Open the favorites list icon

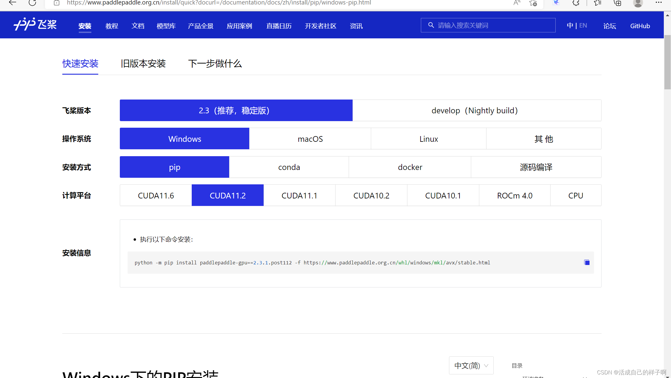point(598,3)
